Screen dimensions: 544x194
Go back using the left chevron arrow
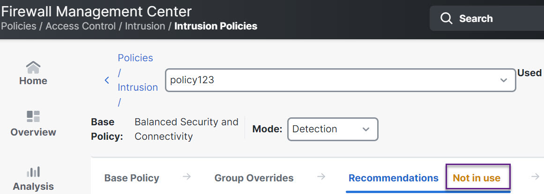pos(107,80)
